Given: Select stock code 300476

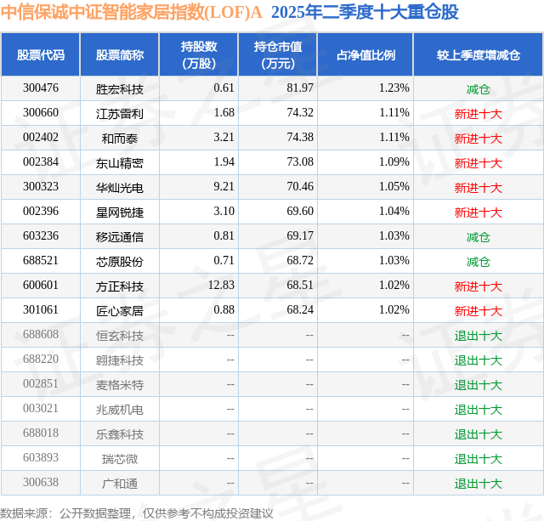Looking at the screenshot, I should pyautogui.click(x=41, y=88).
